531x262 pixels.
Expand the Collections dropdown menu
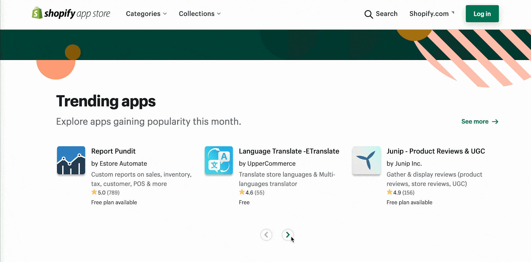(200, 14)
